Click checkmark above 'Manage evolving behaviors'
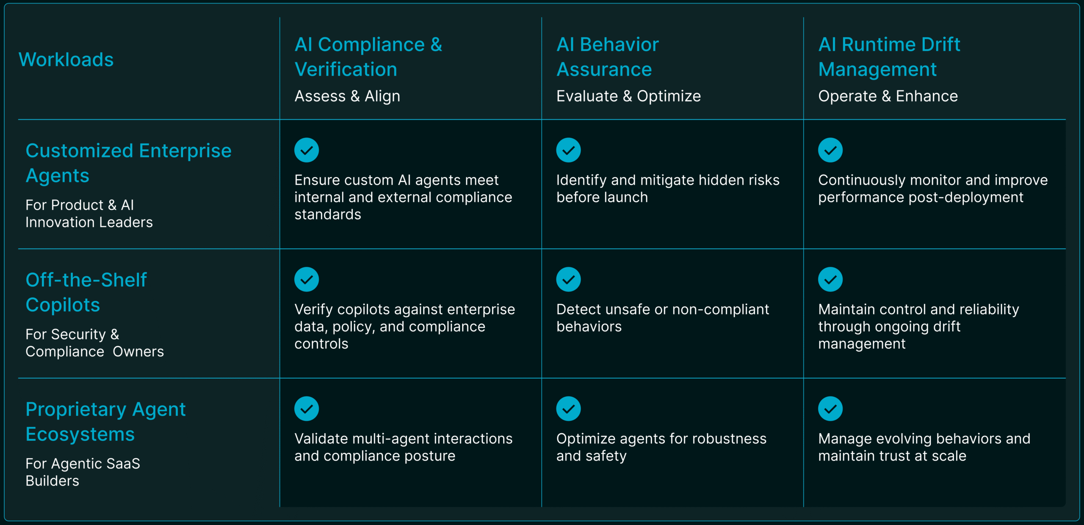 coord(830,409)
